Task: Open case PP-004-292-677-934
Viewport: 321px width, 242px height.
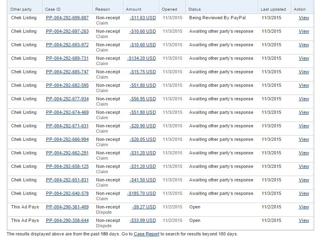Action: (x=67, y=99)
